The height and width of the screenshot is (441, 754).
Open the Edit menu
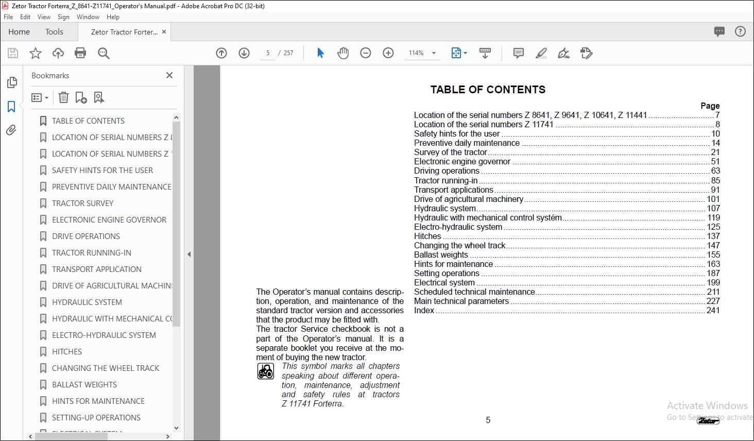pyautogui.click(x=25, y=17)
